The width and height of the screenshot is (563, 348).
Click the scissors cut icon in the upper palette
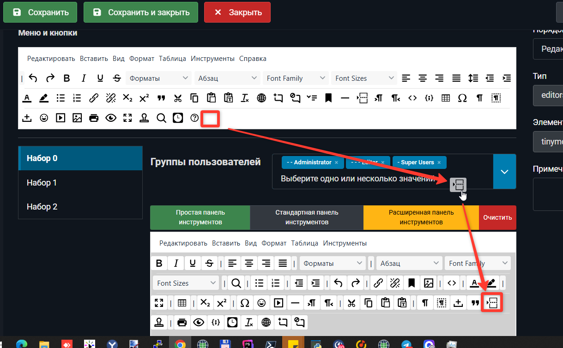click(178, 98)
